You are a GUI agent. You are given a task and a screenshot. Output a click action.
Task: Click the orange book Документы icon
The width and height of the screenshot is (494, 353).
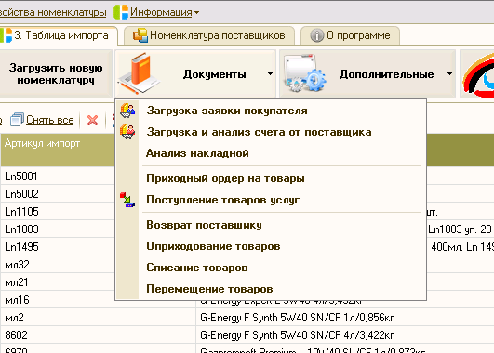(x=140, y=73)
